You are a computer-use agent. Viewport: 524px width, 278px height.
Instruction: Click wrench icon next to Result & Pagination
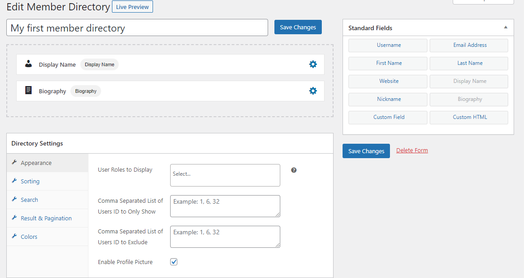point(14,218)
